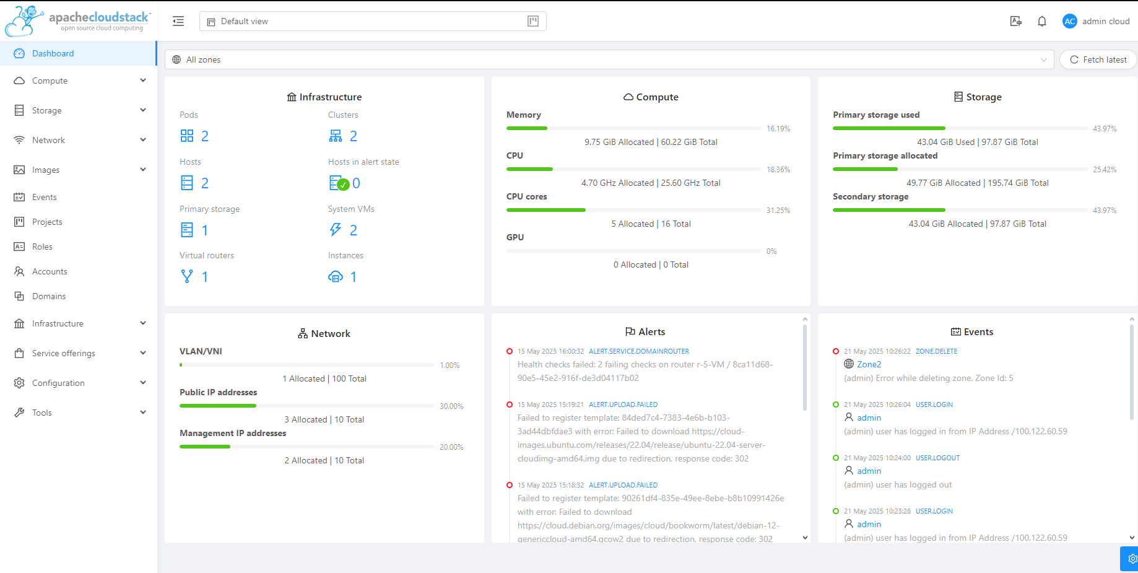
Task: Click the Events calendar icon in the sidebar
Action: [x=19, y=197]
